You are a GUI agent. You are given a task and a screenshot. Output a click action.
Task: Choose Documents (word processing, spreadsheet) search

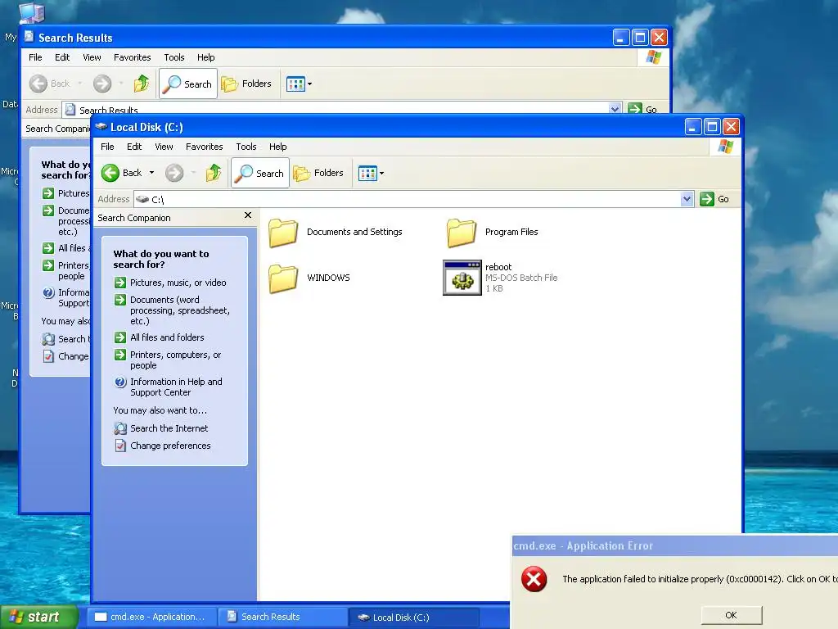point(179,310)
